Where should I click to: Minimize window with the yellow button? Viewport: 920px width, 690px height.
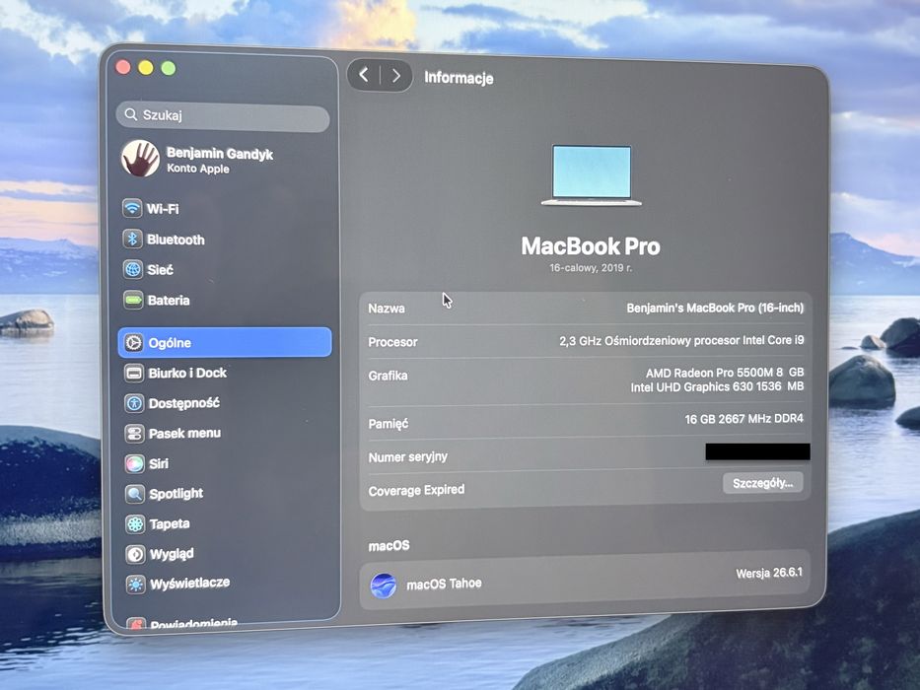tap(146, 67)
